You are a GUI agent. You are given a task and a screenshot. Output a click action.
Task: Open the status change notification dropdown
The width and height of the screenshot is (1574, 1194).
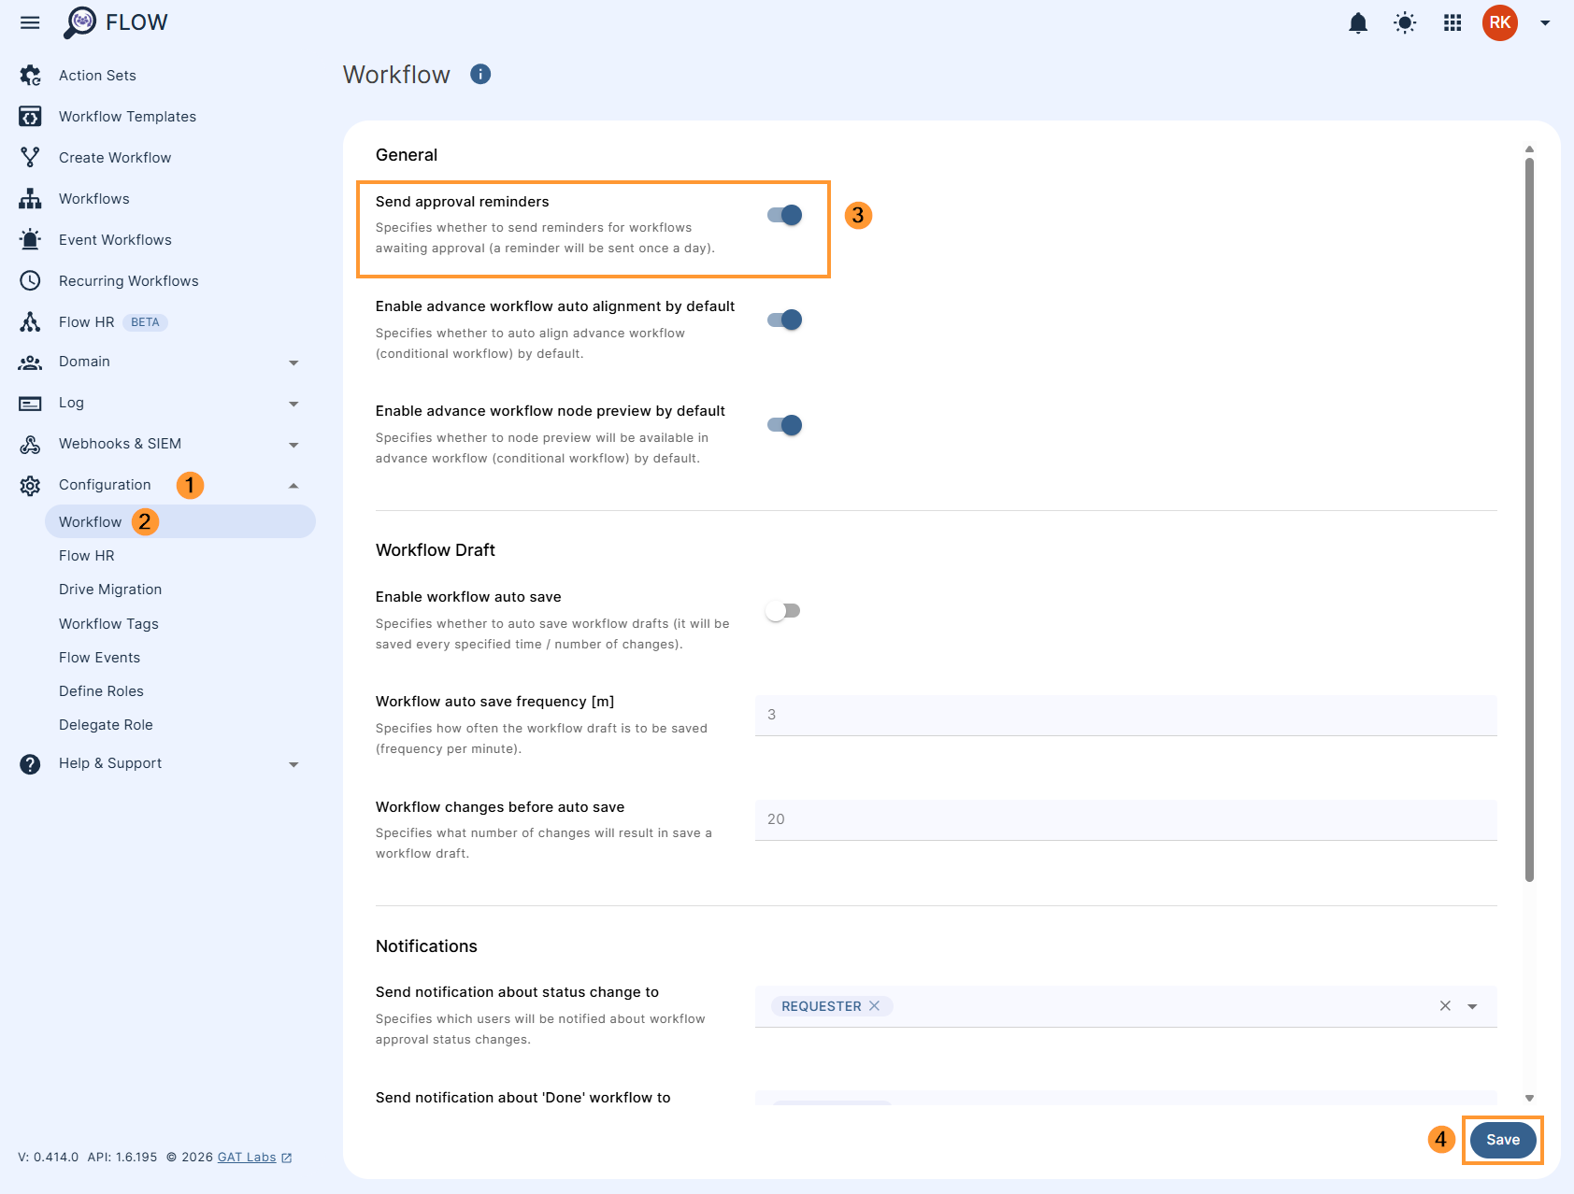(1472, 1006)
